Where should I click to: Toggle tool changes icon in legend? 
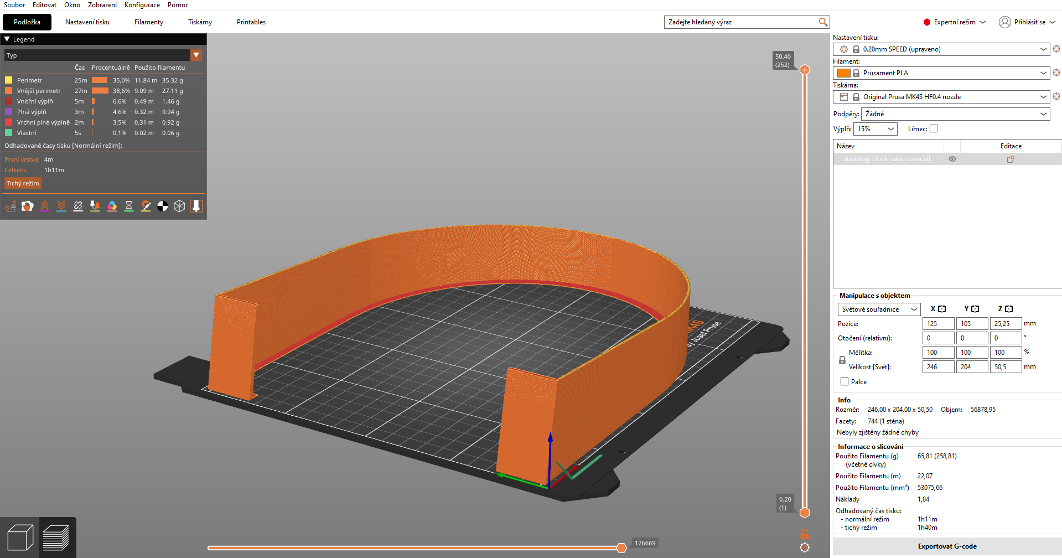pos(95,206)
